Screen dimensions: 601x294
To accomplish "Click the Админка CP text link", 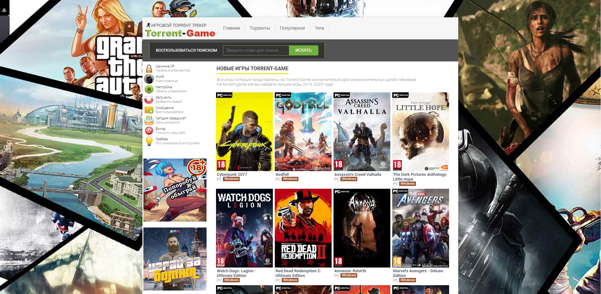I will point(165,66).
